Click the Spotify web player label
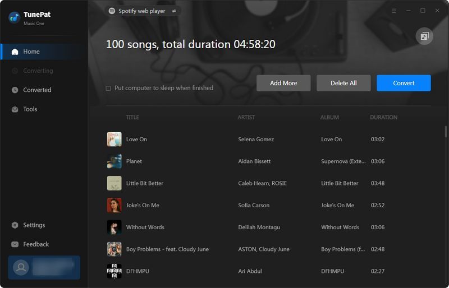This screenshot has height=288, width=449. [x=142, y=11]
